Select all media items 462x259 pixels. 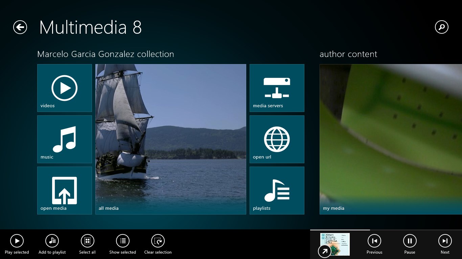87,241
